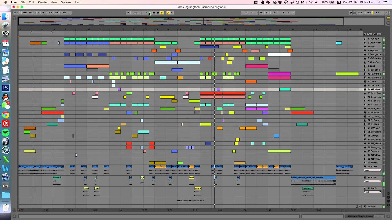The width and height of the screenshot is (392, 220).
Task: Open the Options menu
Action: click(x=66, y=2)
